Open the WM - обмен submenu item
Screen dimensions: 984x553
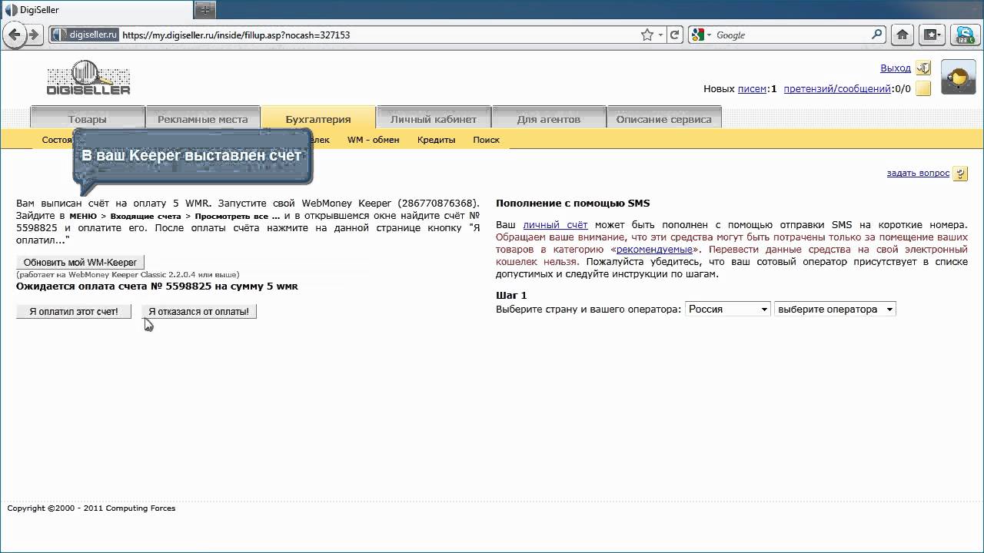(373, 140)
